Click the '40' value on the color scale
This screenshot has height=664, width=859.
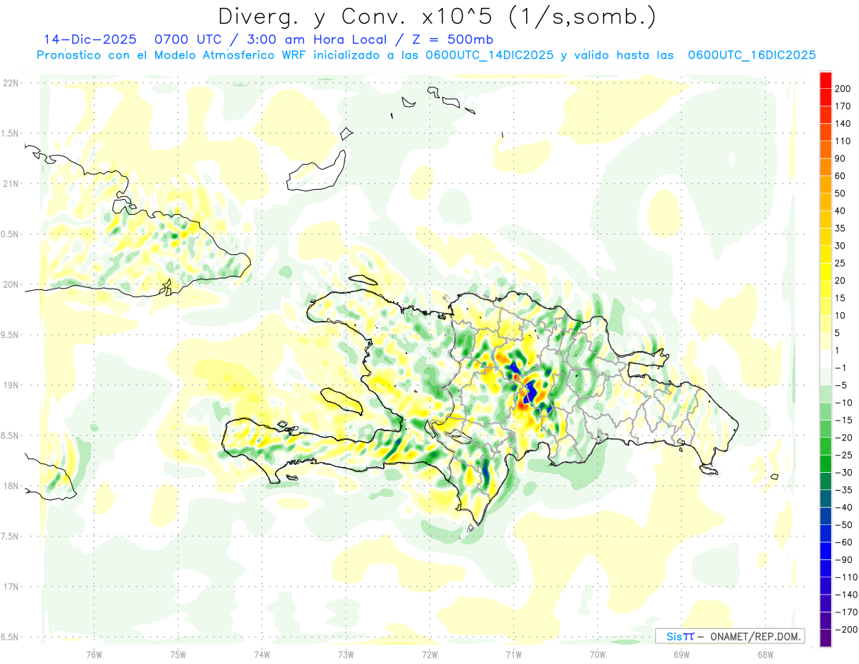[840, 211]
